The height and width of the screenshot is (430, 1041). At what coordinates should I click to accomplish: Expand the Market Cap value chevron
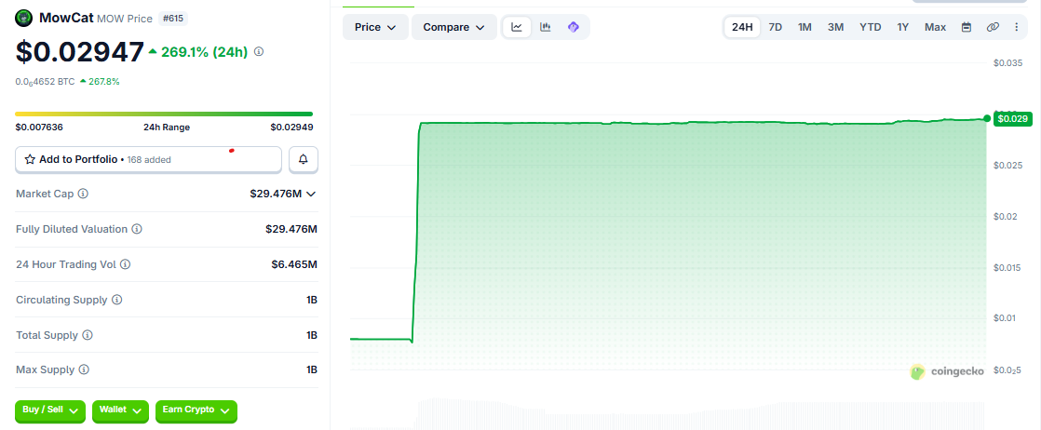(310, 194)
